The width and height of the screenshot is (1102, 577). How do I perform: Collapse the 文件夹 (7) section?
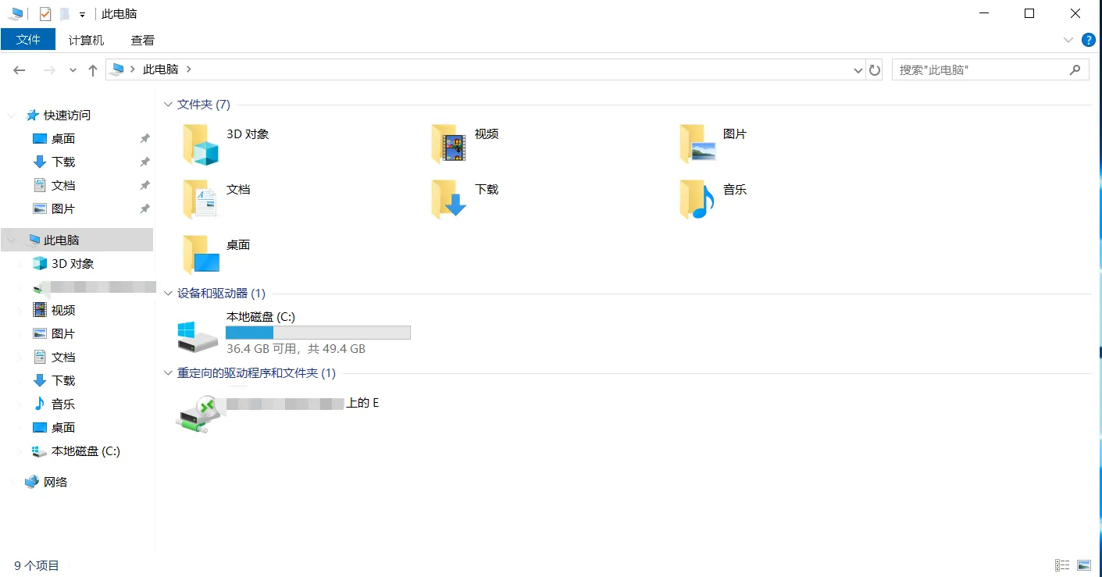[x=168, y=104]
